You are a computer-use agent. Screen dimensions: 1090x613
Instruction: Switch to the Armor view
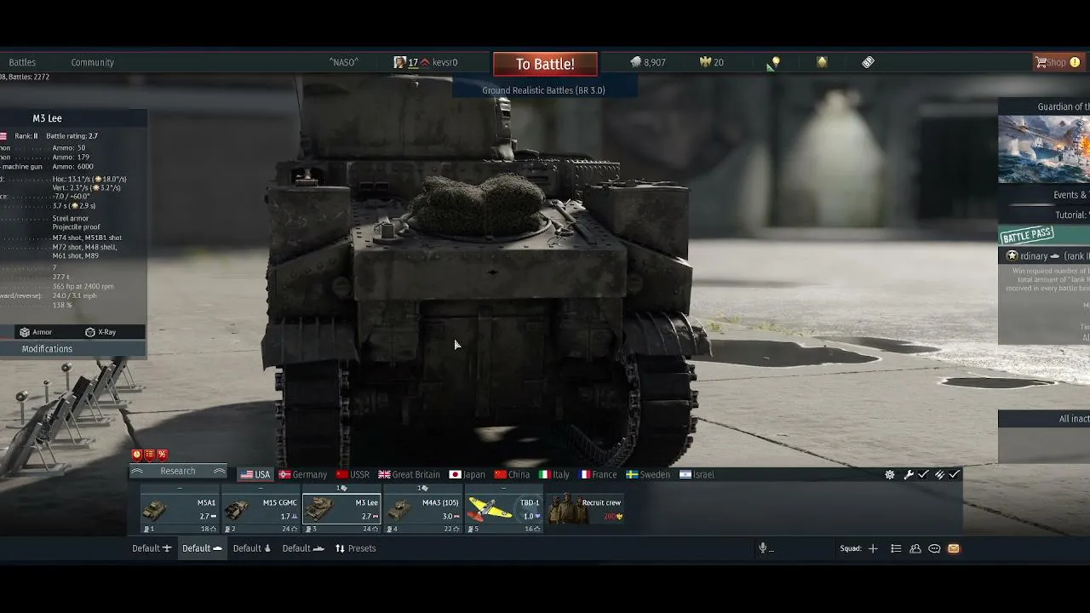coord(36,332)
